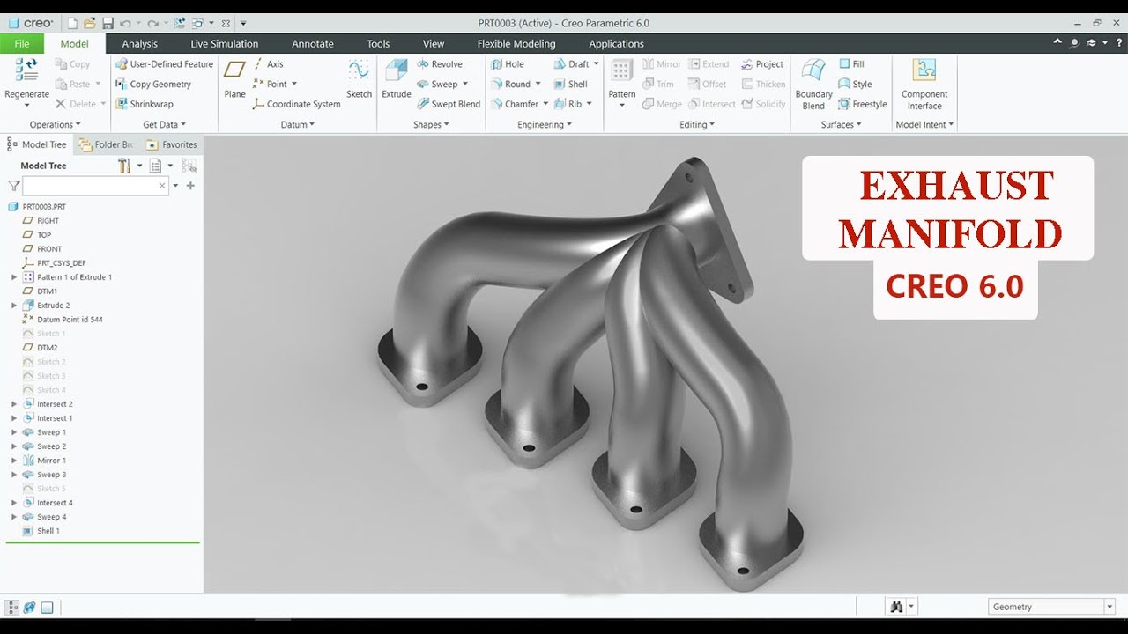Select Datum Point id 544
Image resolution: width=1128 pixels, height=634 pixels.
coord(63,320)
